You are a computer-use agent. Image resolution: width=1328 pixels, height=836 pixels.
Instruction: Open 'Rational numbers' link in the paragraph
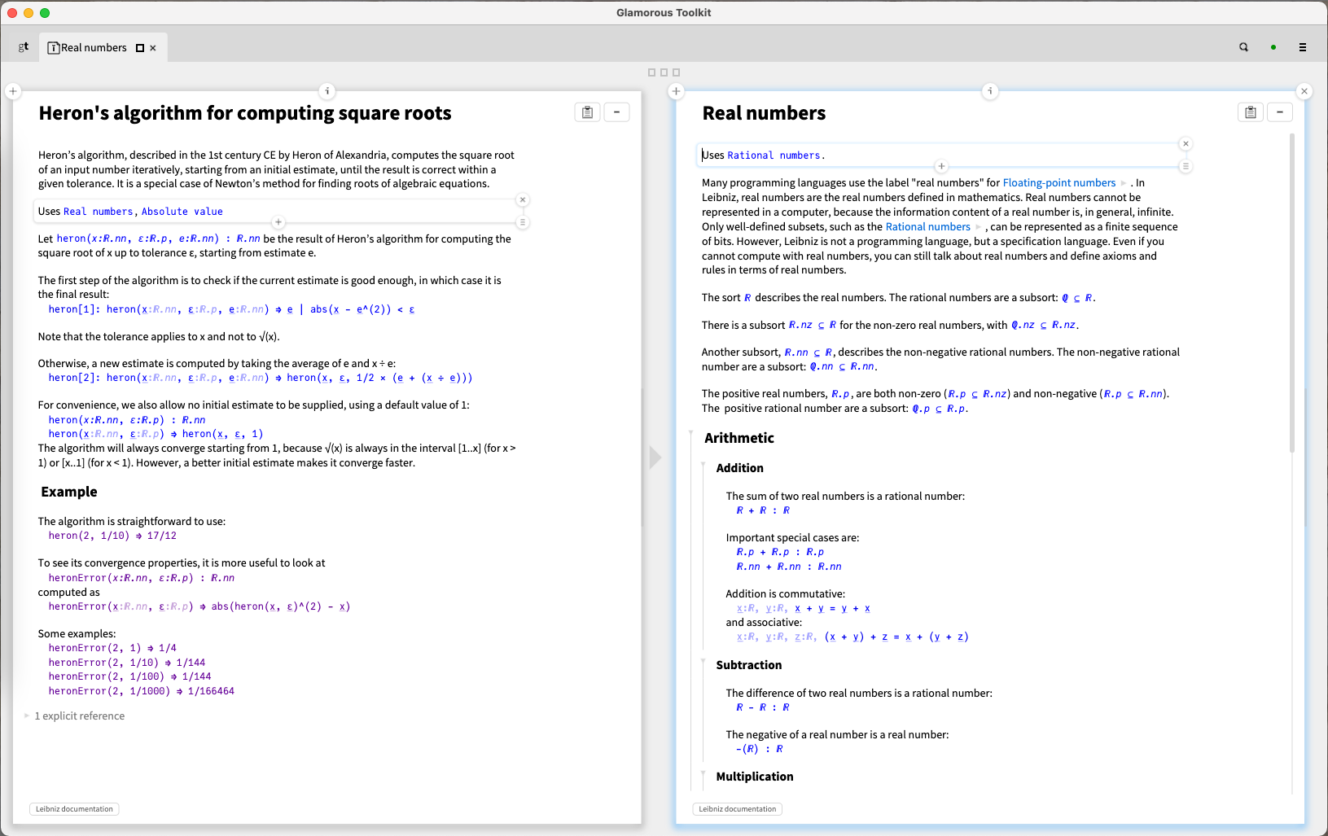tap(927, 227)
